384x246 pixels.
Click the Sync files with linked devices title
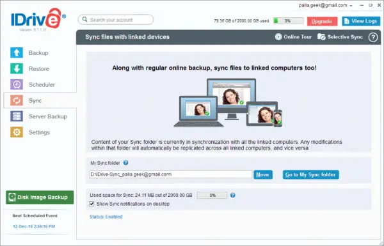coord(127,37)
